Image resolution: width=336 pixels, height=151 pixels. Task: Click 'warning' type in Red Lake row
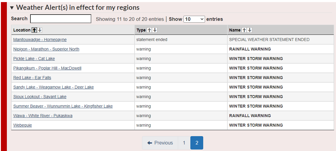click(144, 78)
